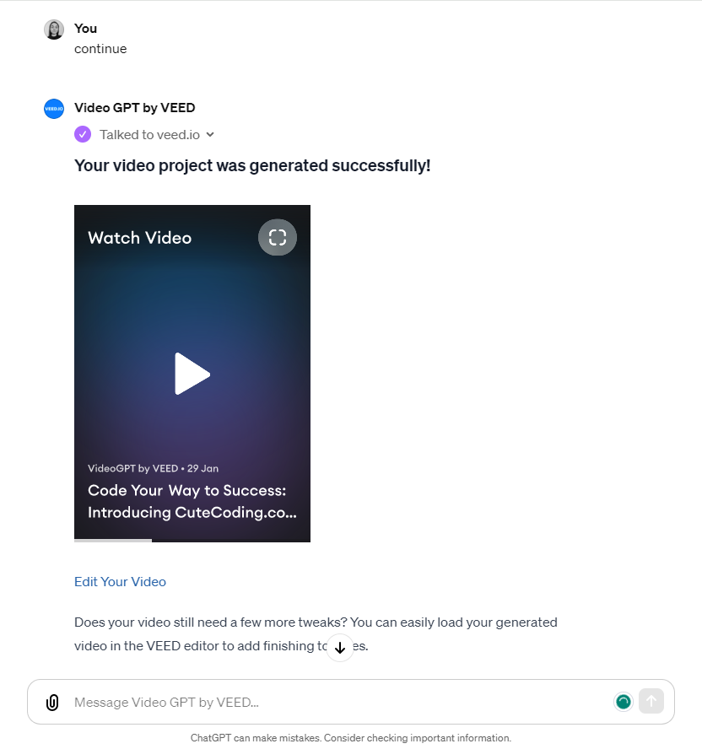Click the Code Your Way to Success title
Screen dimensions: 702x749
pyautogui.click(x=192, y=502)
